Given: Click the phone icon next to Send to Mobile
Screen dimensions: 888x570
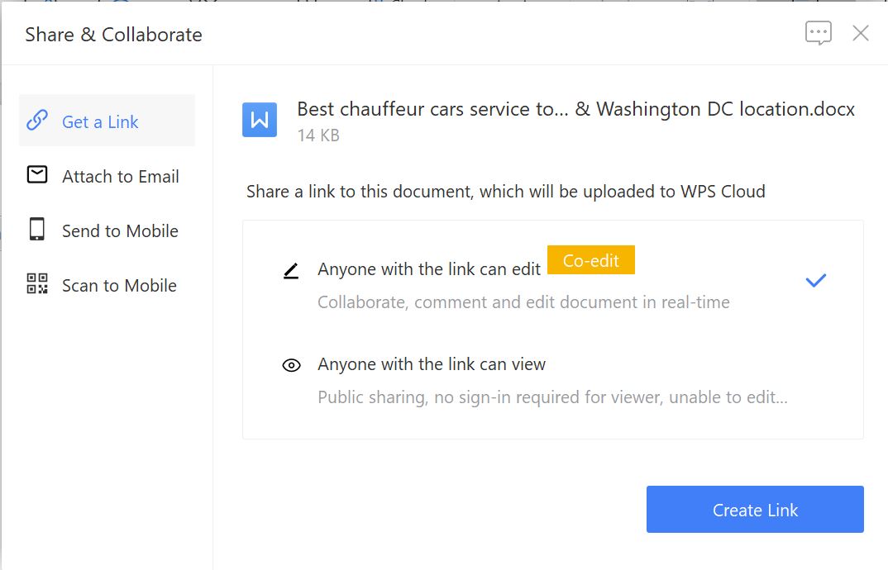Looking at the screenshot, I should click(x=36, y=230).
